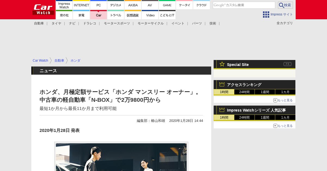Open the 仮想通貨 Watch tile

pos(133,15)
